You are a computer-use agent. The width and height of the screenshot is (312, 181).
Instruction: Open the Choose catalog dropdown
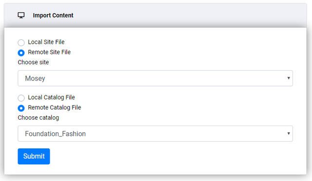pyautogui.click(x=155, y=133)
